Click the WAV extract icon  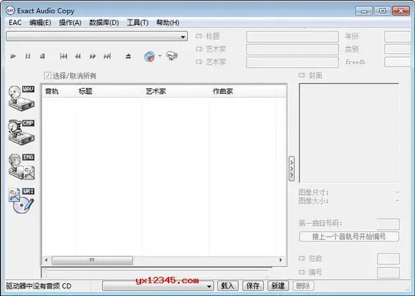22,98
